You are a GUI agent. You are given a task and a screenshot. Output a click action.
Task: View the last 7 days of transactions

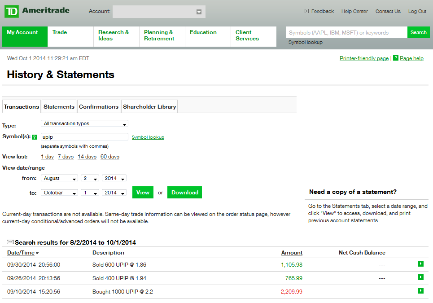(x=66, y=157)
